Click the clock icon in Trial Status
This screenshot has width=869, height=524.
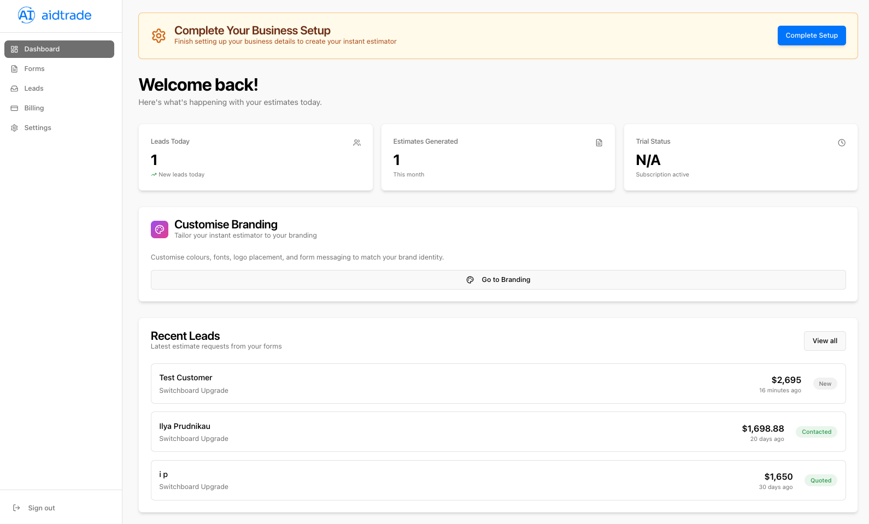pyautogui.click(x=842, y=143)
